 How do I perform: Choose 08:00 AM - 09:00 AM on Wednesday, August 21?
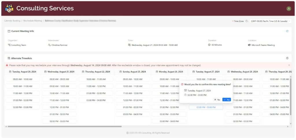[x=59, y=79]
